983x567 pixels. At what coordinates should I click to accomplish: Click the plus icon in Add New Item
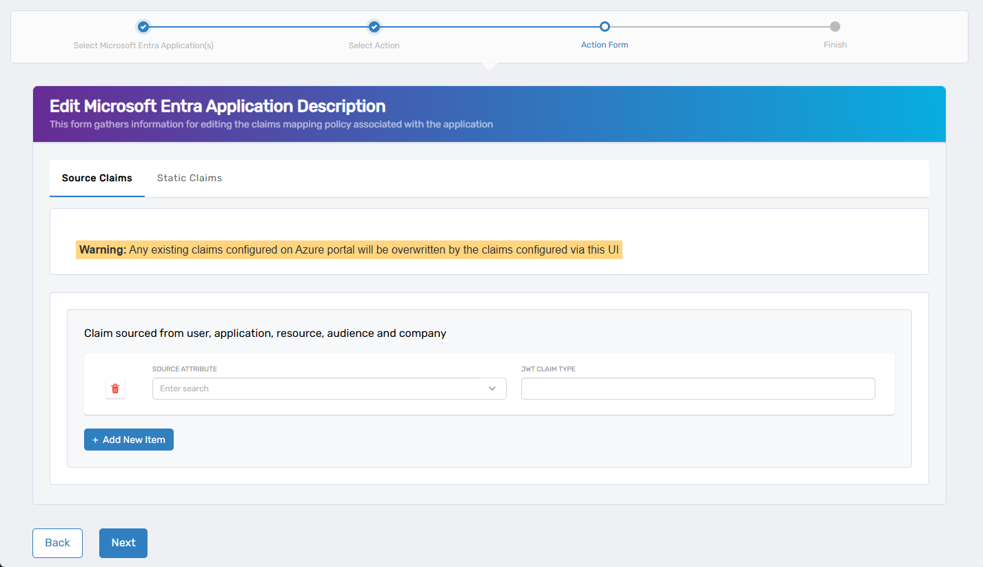(95, 440)
